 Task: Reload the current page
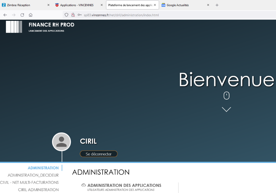click(x=22, y=15)
